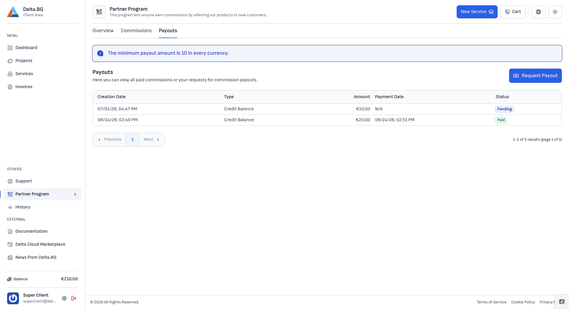The width and height of the screenshot is (569, 309).
Task: Go to Next page in pagination
Action: click(x=152, y=140)
